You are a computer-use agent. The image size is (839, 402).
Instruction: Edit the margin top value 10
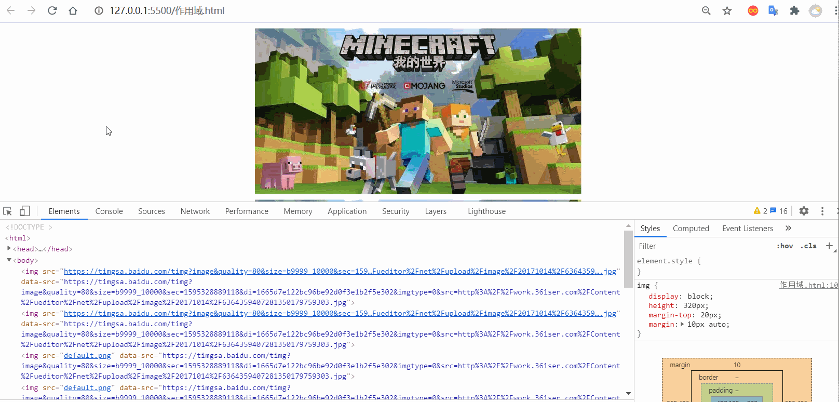coord(737,365)
